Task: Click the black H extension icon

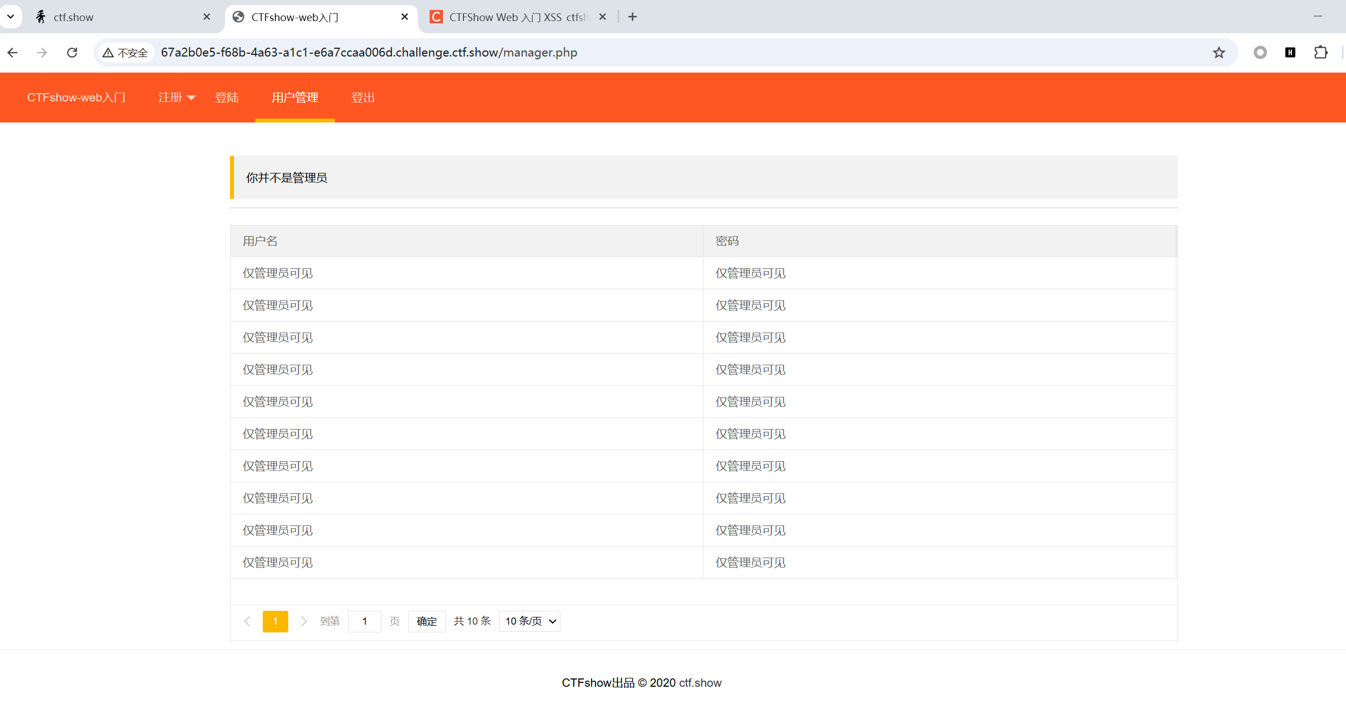Action: click(1290, 53)
